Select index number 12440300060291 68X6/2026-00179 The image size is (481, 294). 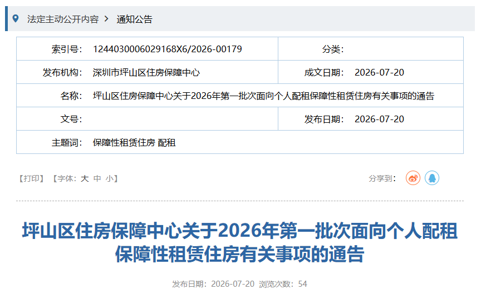click(x=168, y=49)
